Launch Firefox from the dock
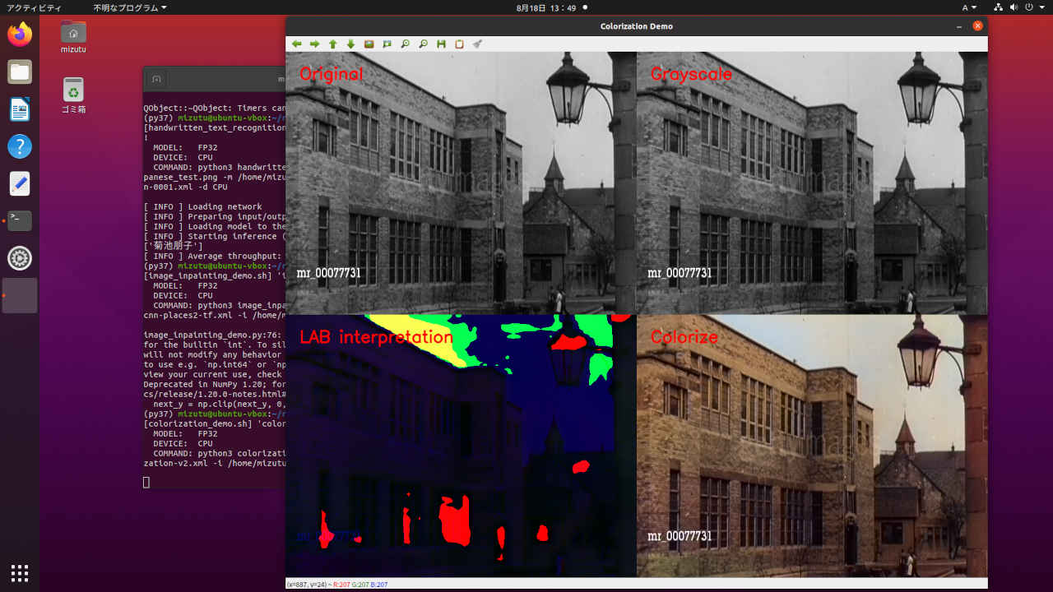1053x592 pixels. click(x=20, y=35)
